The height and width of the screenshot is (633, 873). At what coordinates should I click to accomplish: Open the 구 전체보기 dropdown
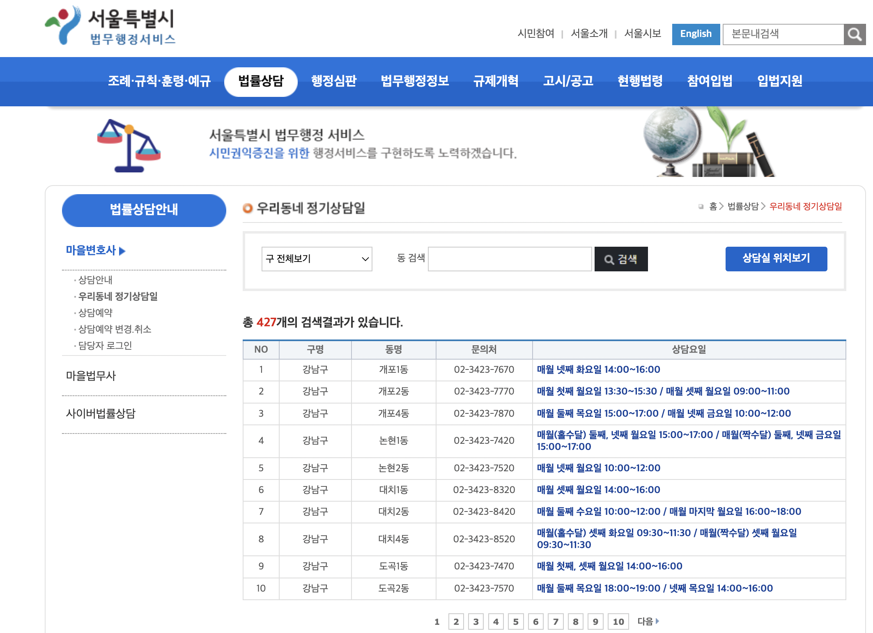pyautogui.click(x=317, y=259)
